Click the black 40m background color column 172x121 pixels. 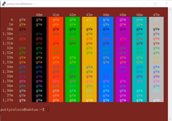tap(39, 60)
